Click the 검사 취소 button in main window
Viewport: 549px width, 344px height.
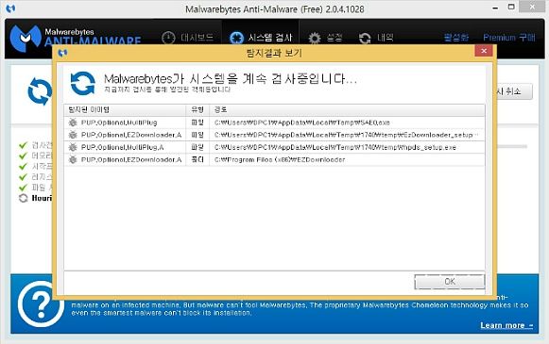pos(514,91)
